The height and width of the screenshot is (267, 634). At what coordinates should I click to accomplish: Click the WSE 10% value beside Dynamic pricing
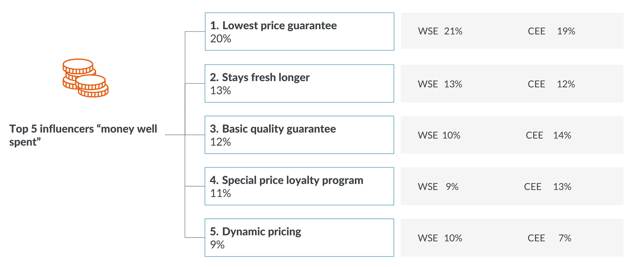[x=440, y=238]
